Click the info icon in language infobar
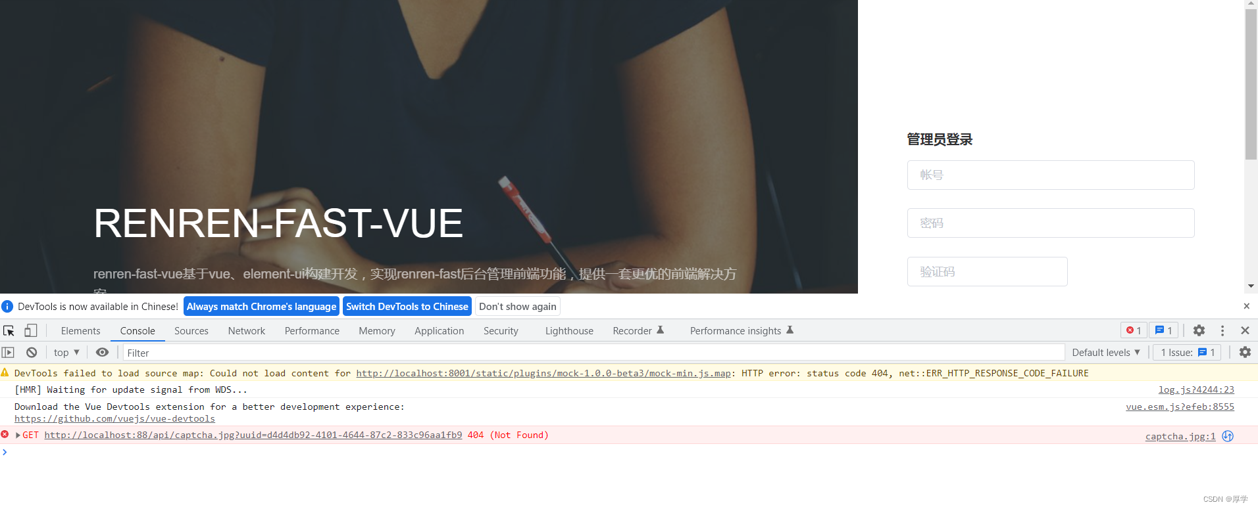Viewport: 1258px width, 509px height. tap(7, 307)
